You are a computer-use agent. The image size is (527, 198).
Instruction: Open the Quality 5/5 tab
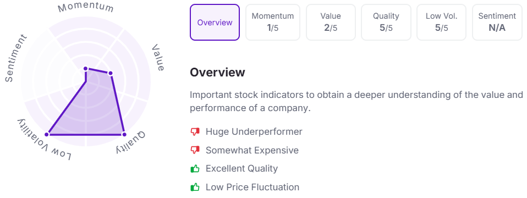pos(386,22)
